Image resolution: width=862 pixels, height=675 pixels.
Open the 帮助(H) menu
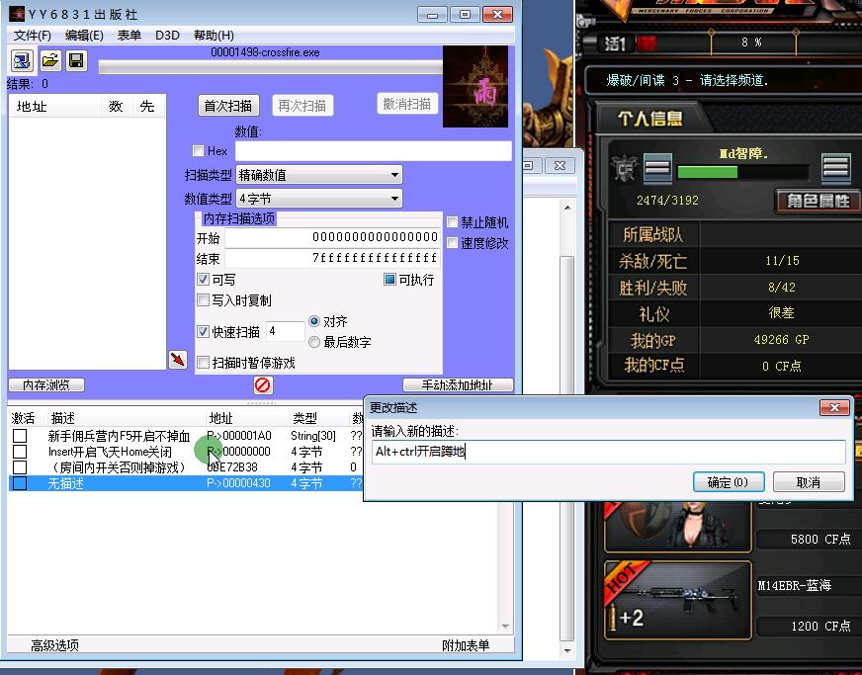pos(214,36)
